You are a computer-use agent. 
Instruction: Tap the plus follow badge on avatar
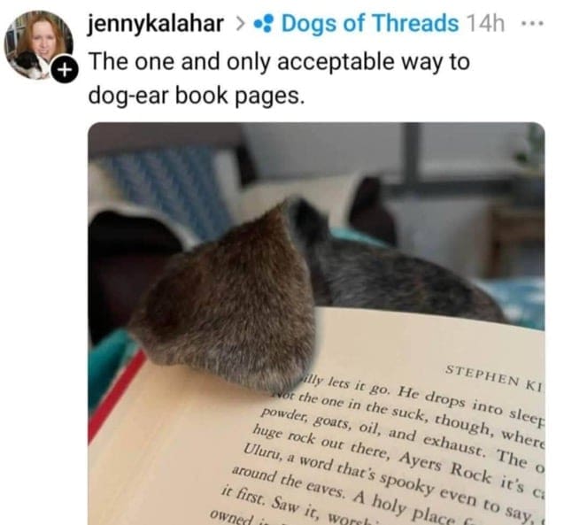[64, 70]
